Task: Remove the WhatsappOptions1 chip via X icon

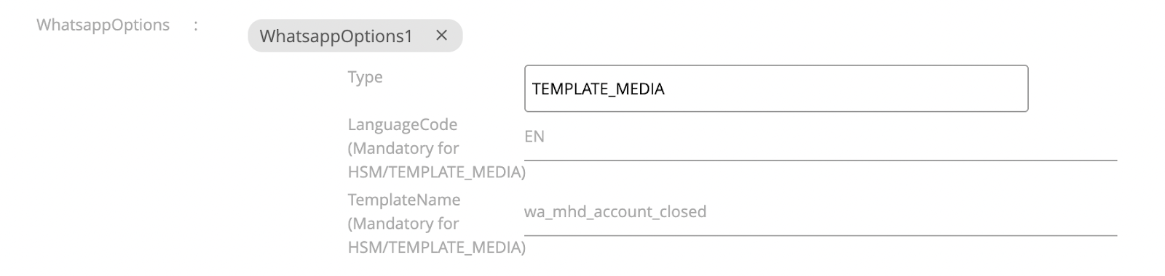Action: pos(441,35)
